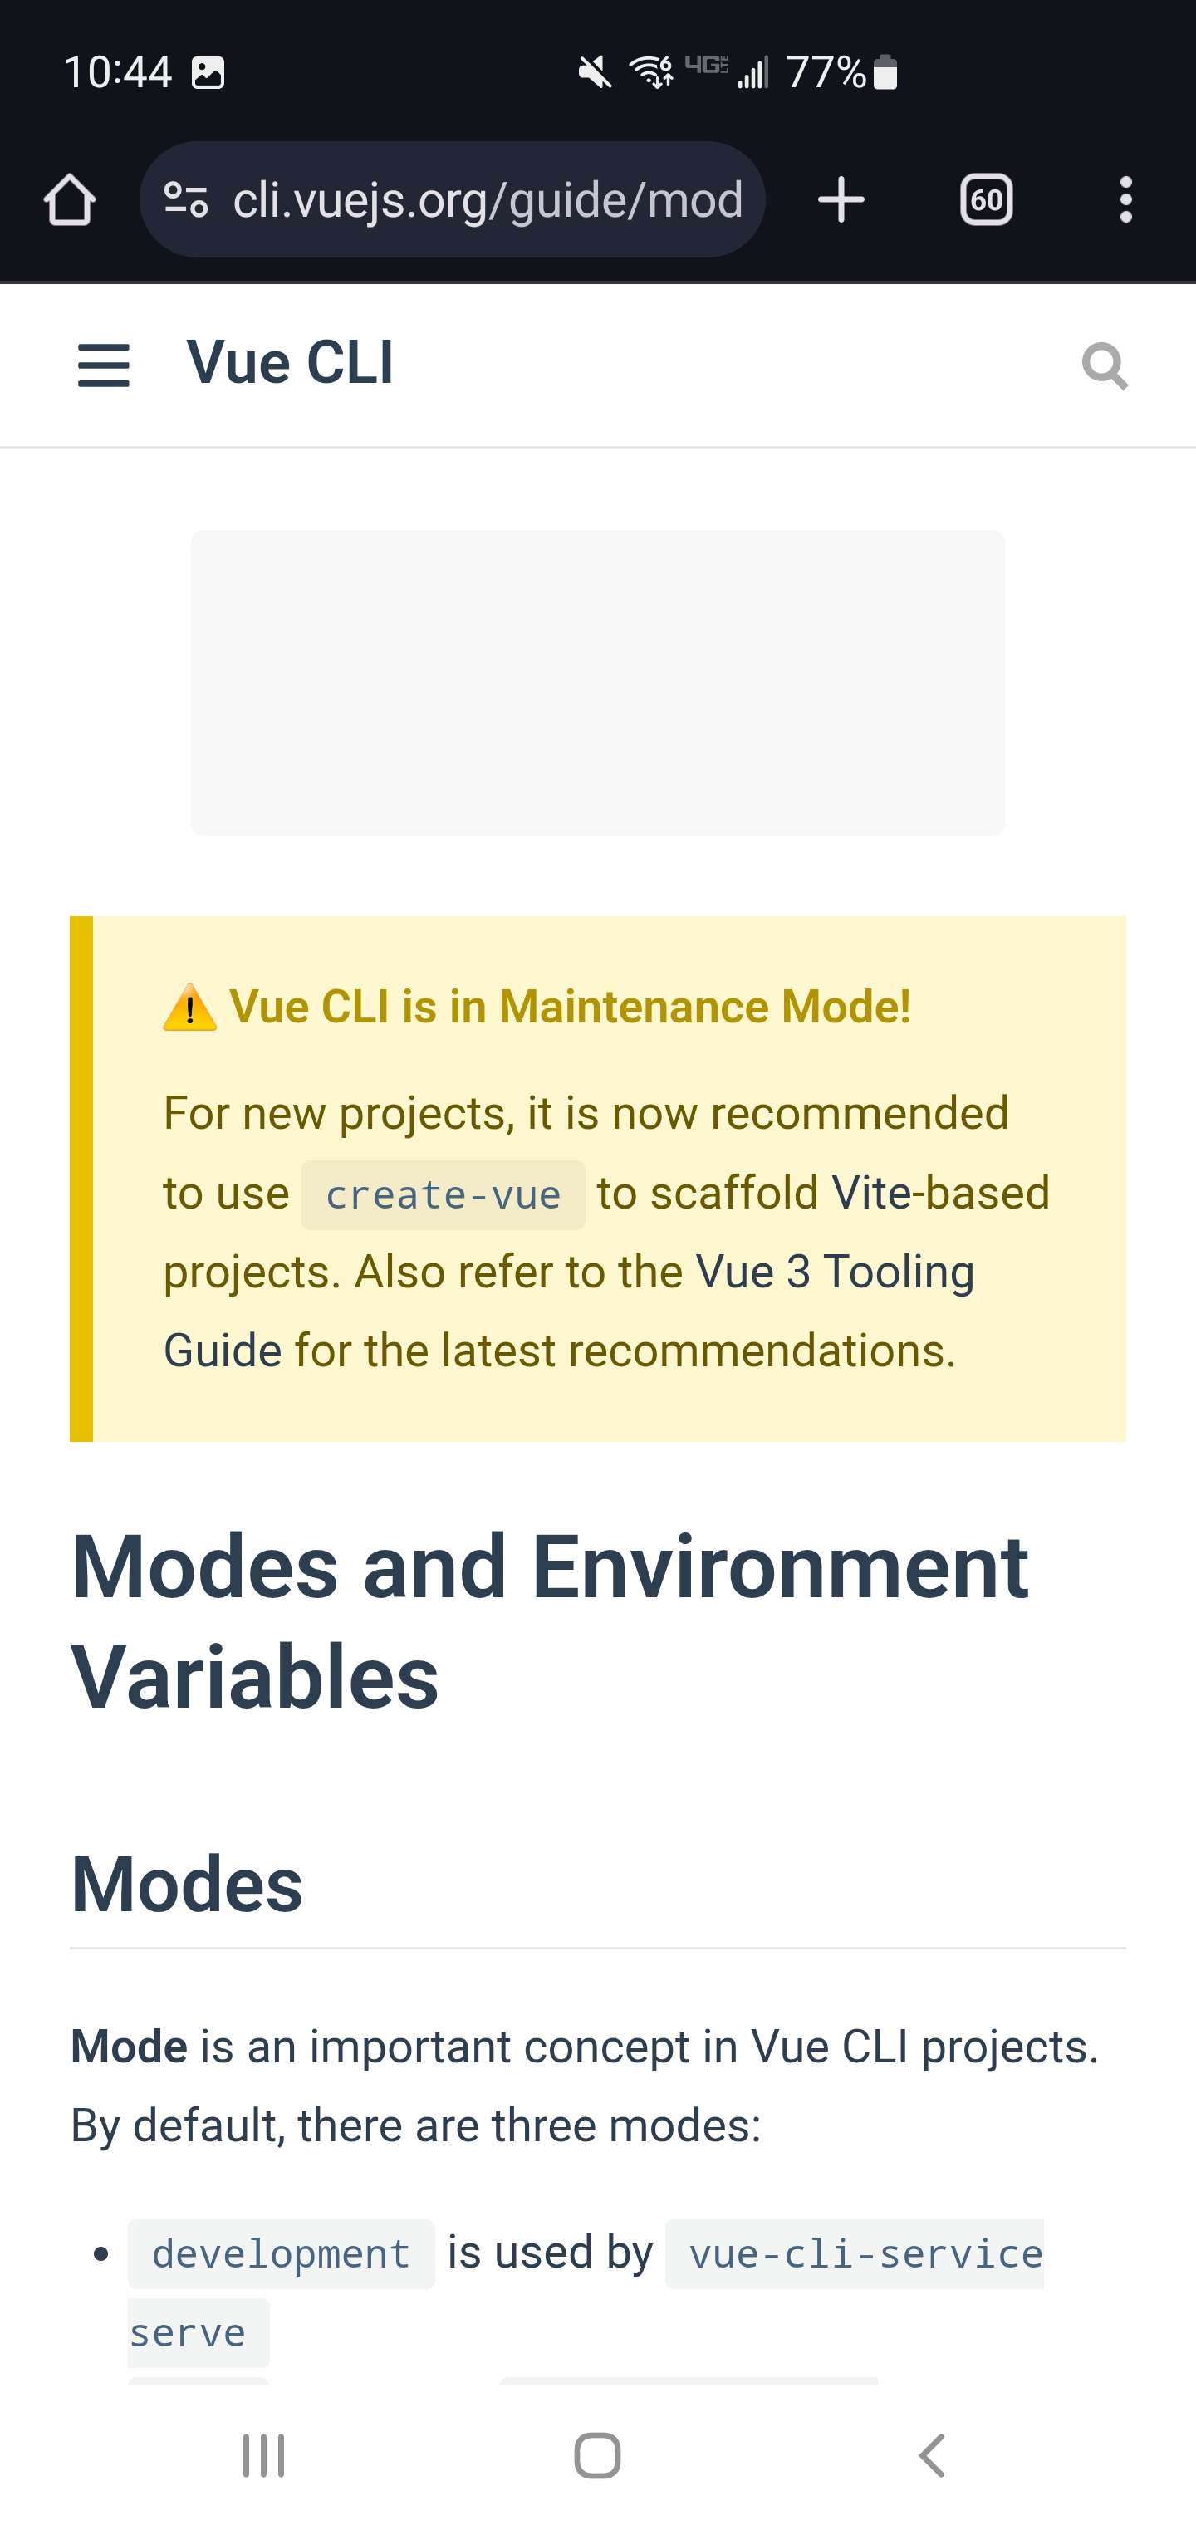The image size is (1196, 2525).
Task: Tap the Android home navigation button
Action: click(597, 2455)
